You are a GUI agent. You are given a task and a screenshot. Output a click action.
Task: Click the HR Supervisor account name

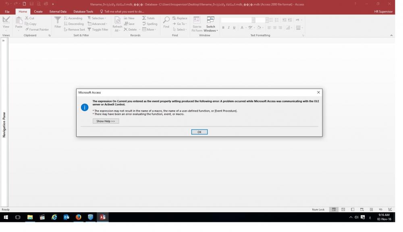(383, 12)
